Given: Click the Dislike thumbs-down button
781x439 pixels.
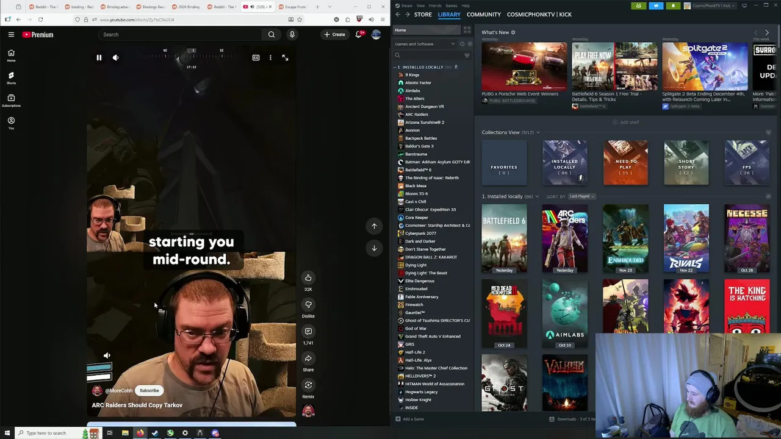Looking at the screenshot, I should coord(308,304).
